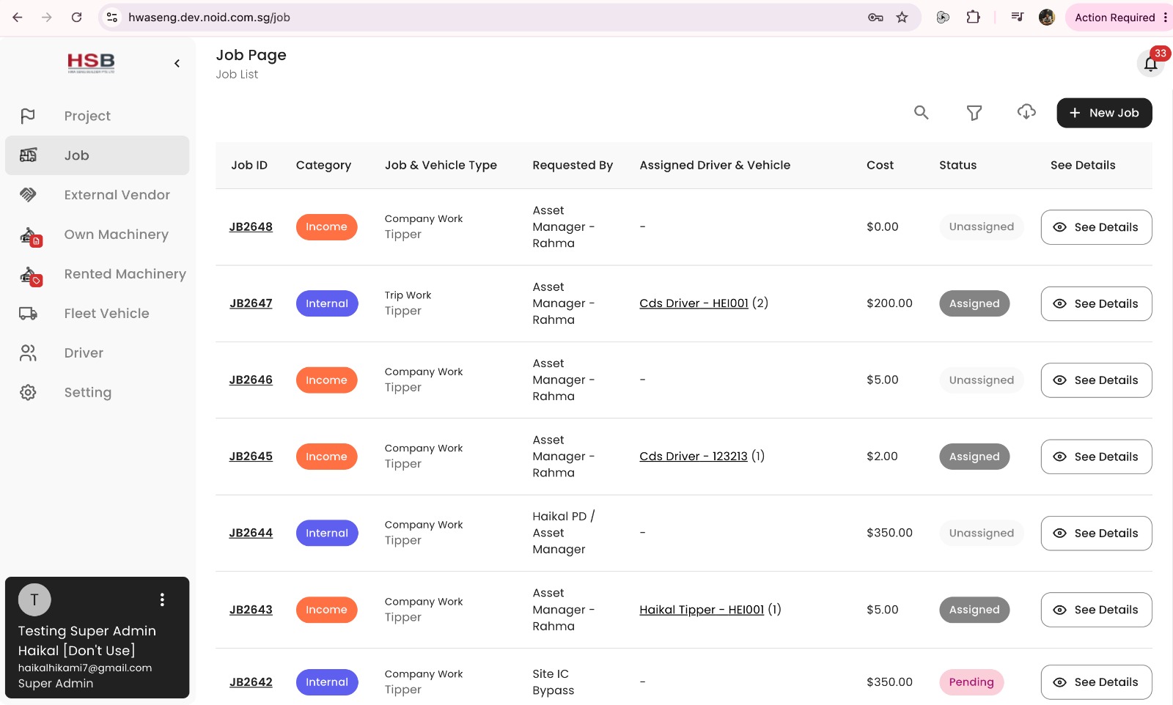Open Cds Driver - HEI001 link
The width and height of the screenshot is (1173, 705).
click(694, 303)
